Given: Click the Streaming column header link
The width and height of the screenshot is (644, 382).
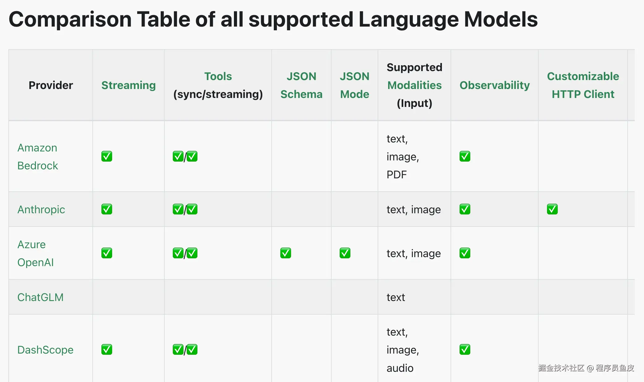Looking at the screenshot, I should [129, 85].
